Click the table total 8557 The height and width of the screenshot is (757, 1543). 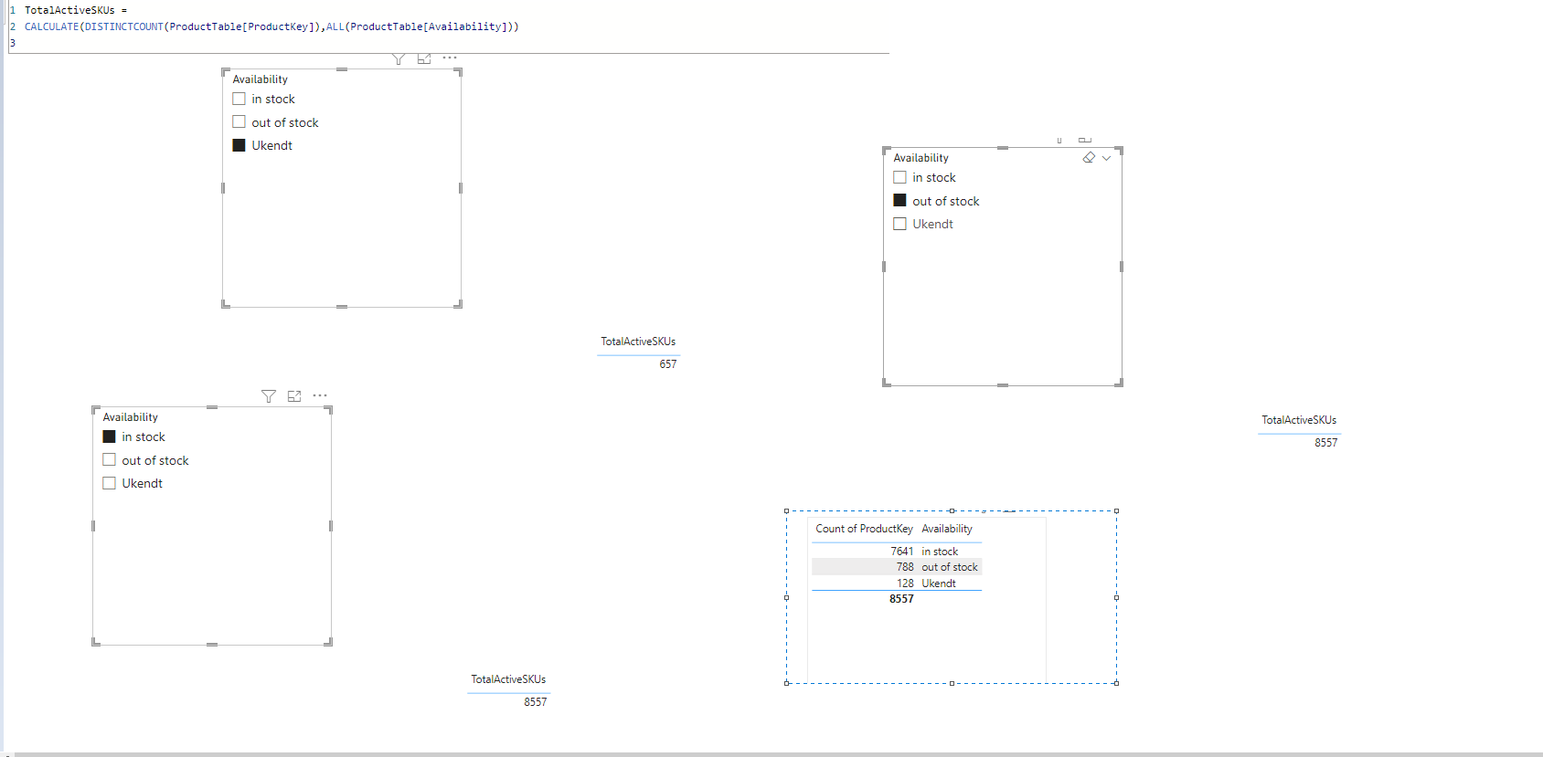tap(901, 599)
